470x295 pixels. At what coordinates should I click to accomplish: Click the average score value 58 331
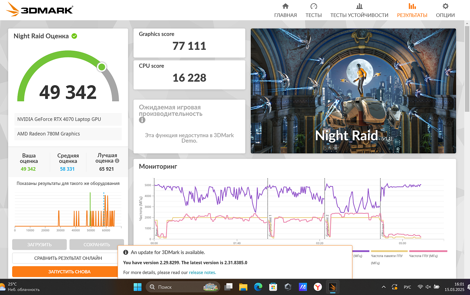[x=67, y=169]
